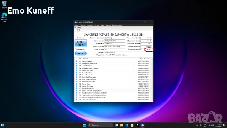
Task: Select the Unsafe Shutdowns attribute name
Action: (88, 89)
